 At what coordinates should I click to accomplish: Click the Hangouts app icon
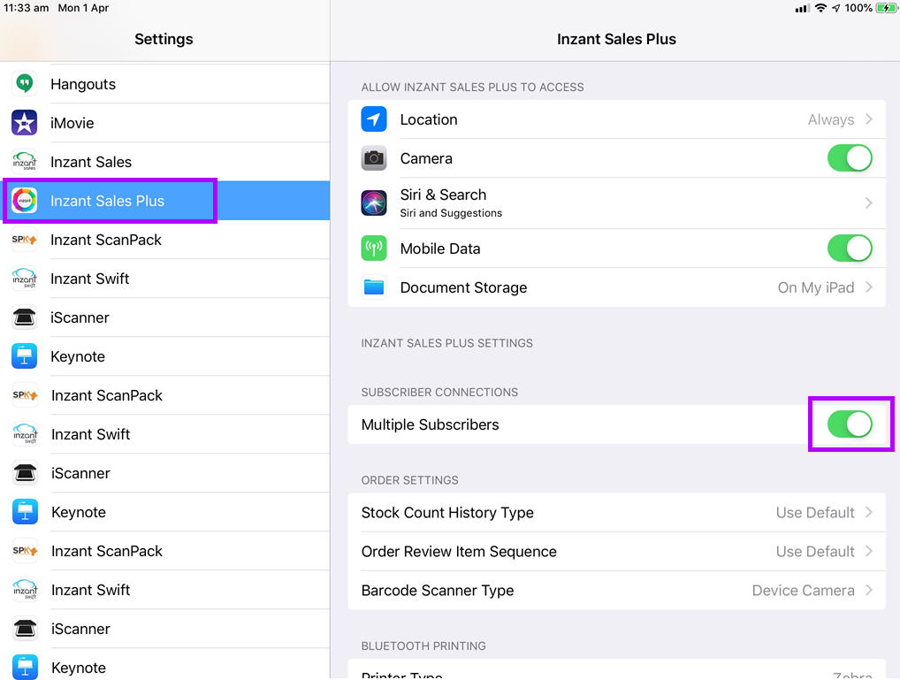[x=25, y=84]
